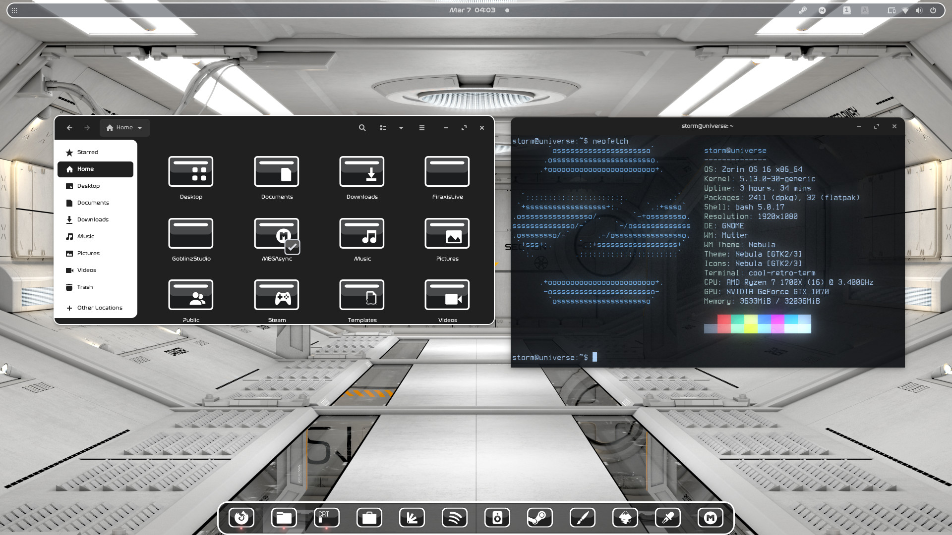
Task: Open the Wi-Fi network indicator
Action: (905, 10)
